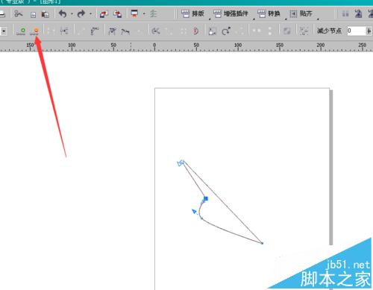Click the Delete Nodes orange minus icon

pos(34,31)
